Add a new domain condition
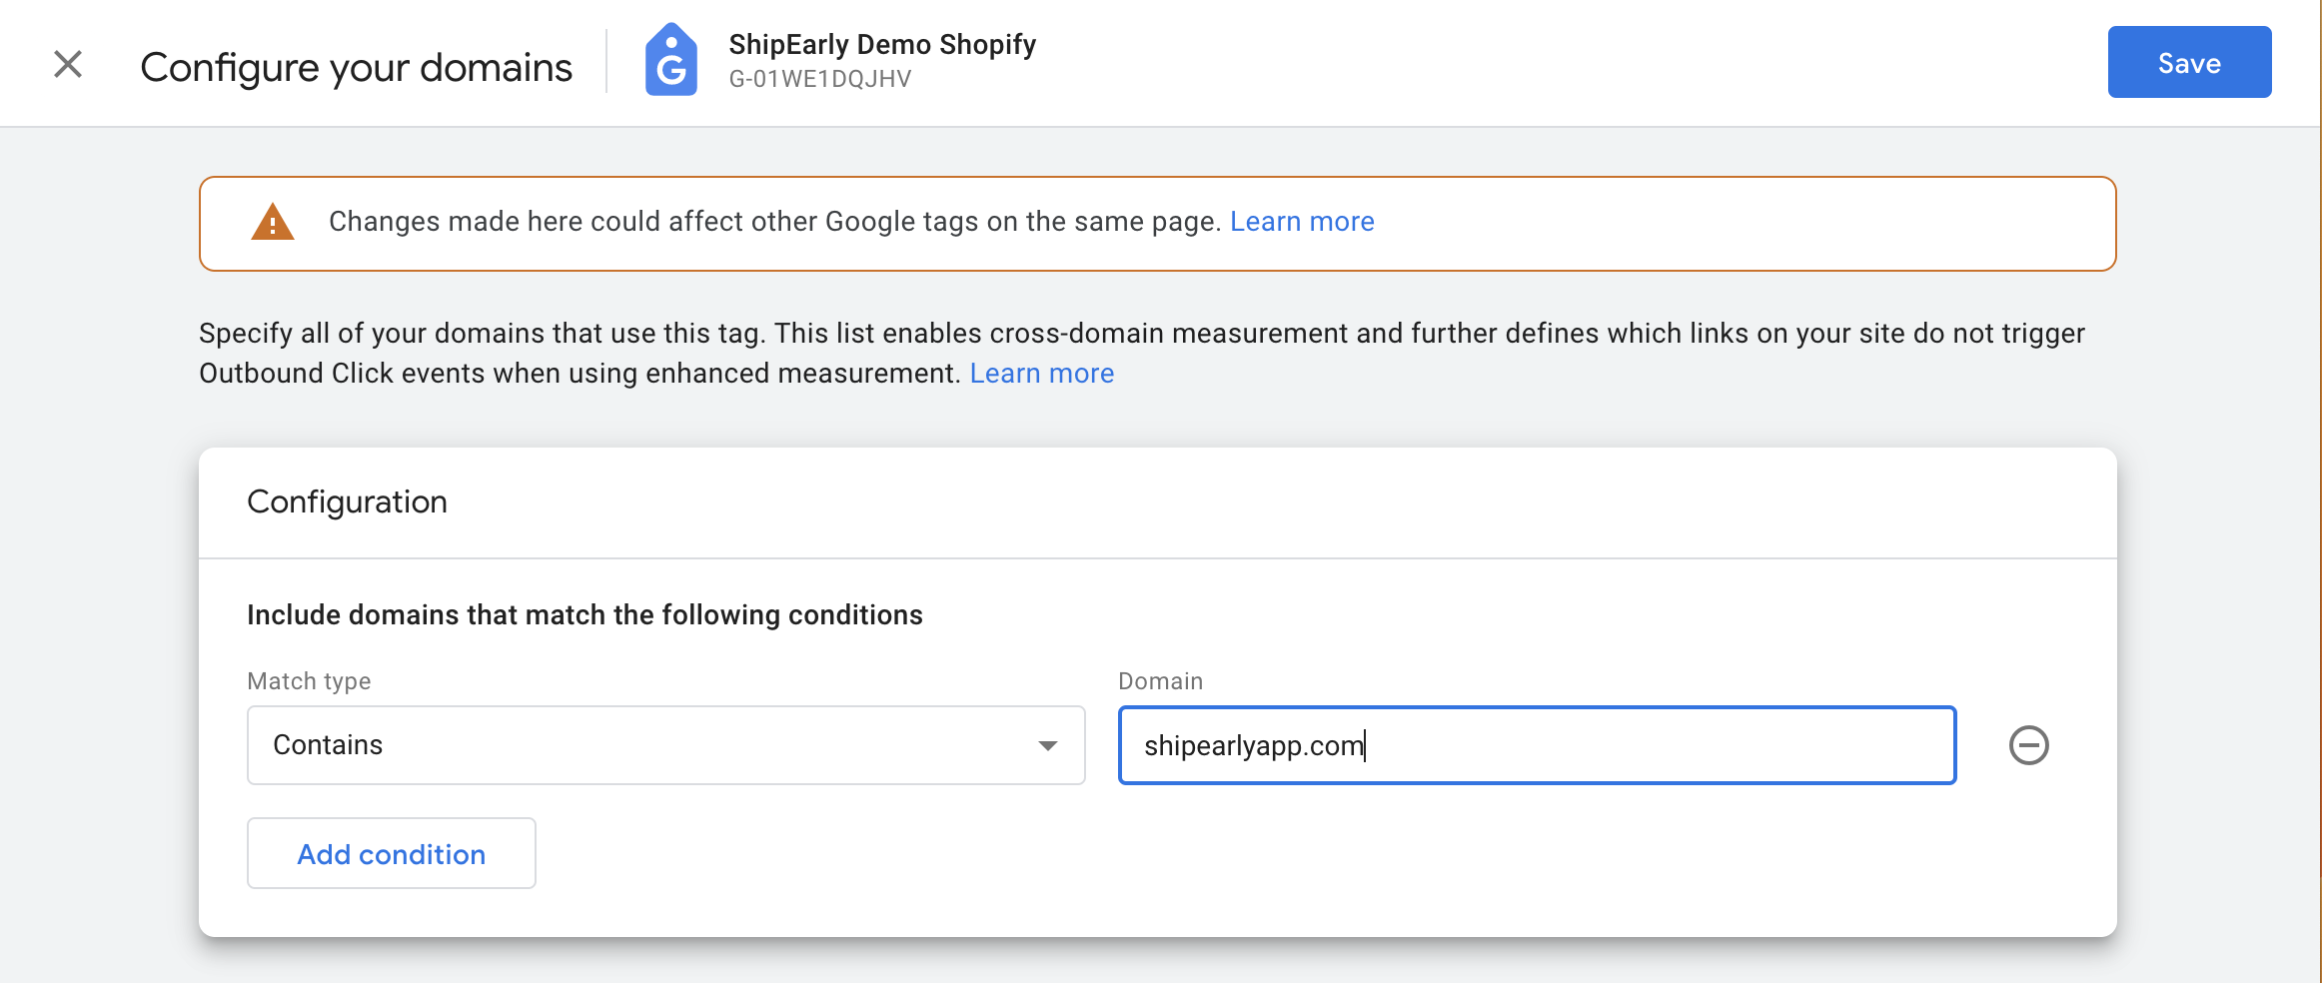Viewport: 2322px width, 983px height. pos(392,853)
